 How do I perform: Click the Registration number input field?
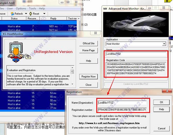[x=122, y=110]
